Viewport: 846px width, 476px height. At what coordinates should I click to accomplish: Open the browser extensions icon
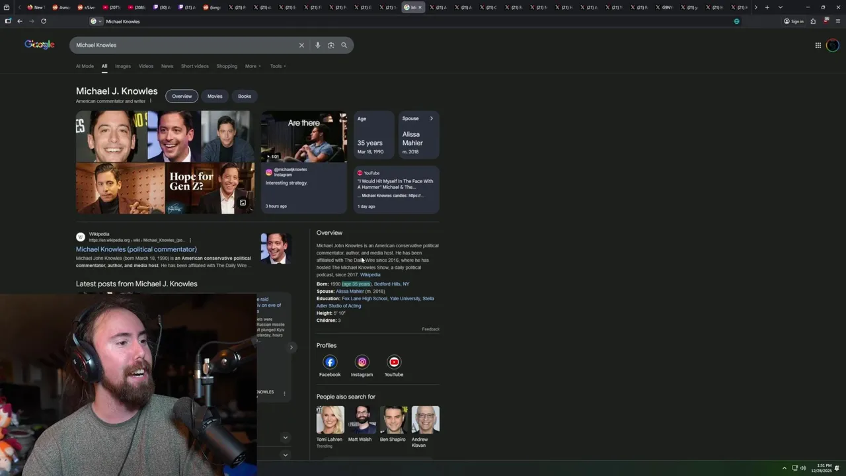813,21
